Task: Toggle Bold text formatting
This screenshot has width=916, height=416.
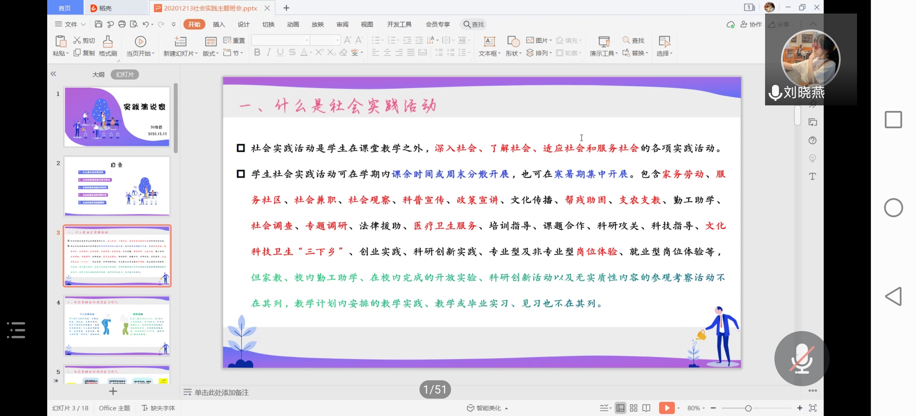Action: coord(257,53)
